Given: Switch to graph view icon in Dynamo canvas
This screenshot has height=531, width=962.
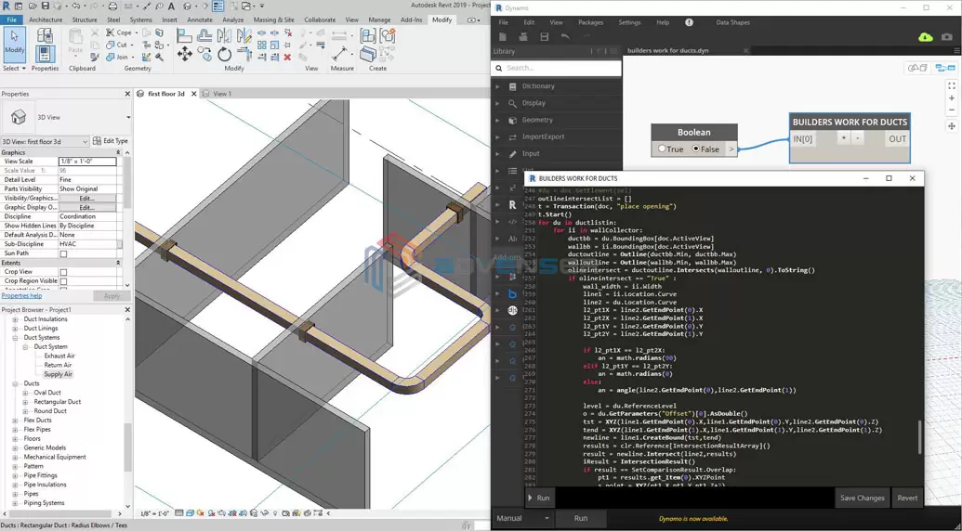Looking at the screenshot, I should [945, 68].
